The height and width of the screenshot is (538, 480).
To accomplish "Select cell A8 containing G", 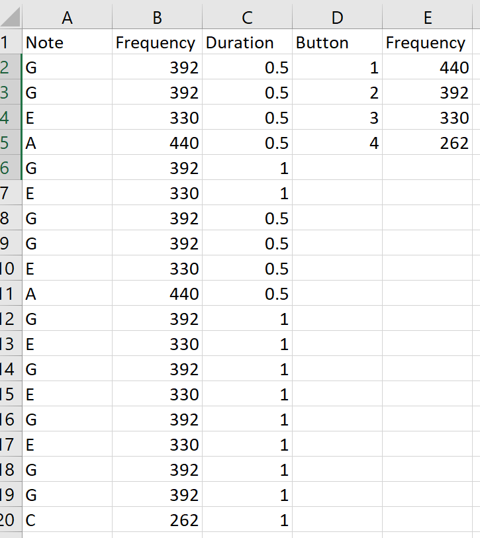I will pyautogui.click(x=67, y=218).
